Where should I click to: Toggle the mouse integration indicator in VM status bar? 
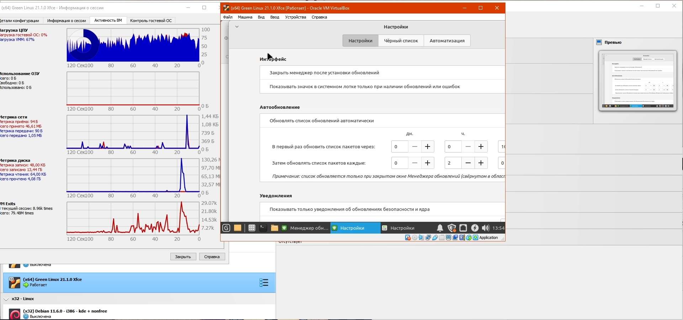pos(469,238)
